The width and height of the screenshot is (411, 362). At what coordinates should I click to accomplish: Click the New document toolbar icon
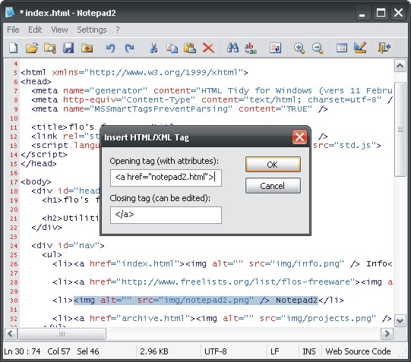tap(14, 48)
